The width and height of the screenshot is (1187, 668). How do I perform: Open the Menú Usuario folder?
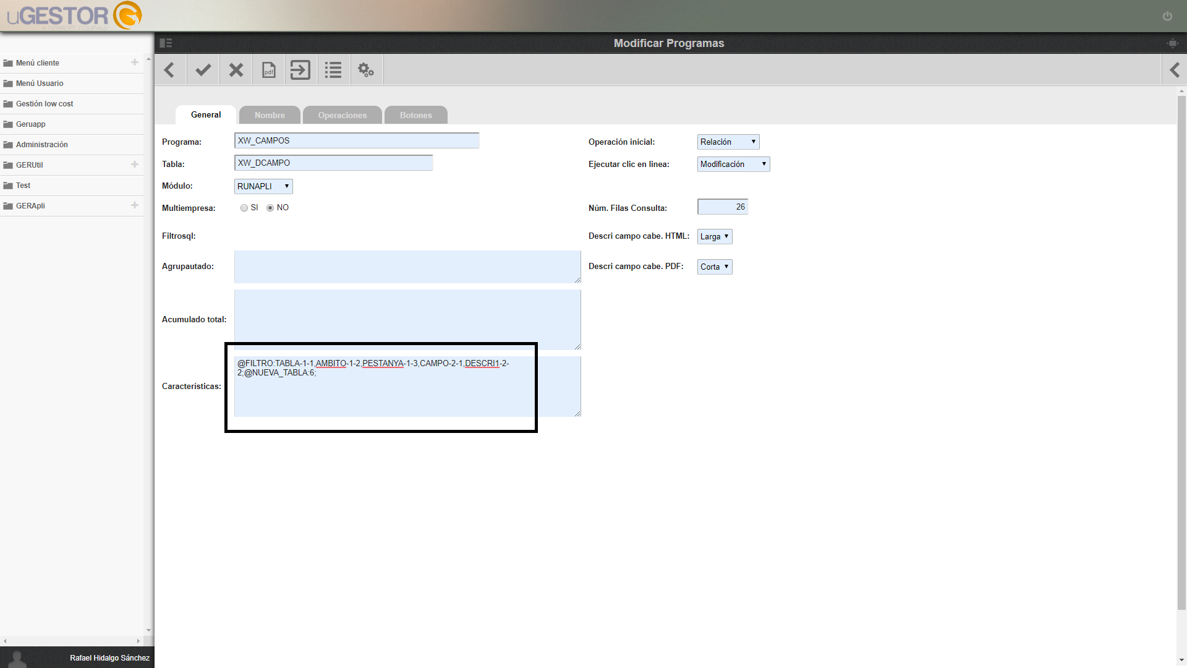pos(72,83)
